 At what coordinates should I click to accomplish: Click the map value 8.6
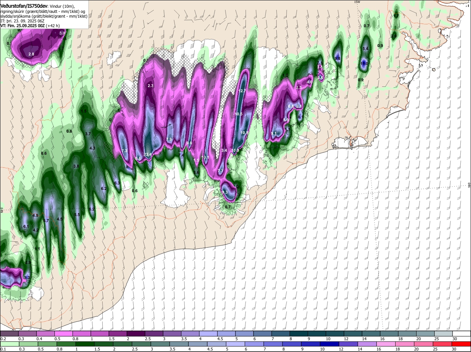pyautogui.click(x=138, y=158)
